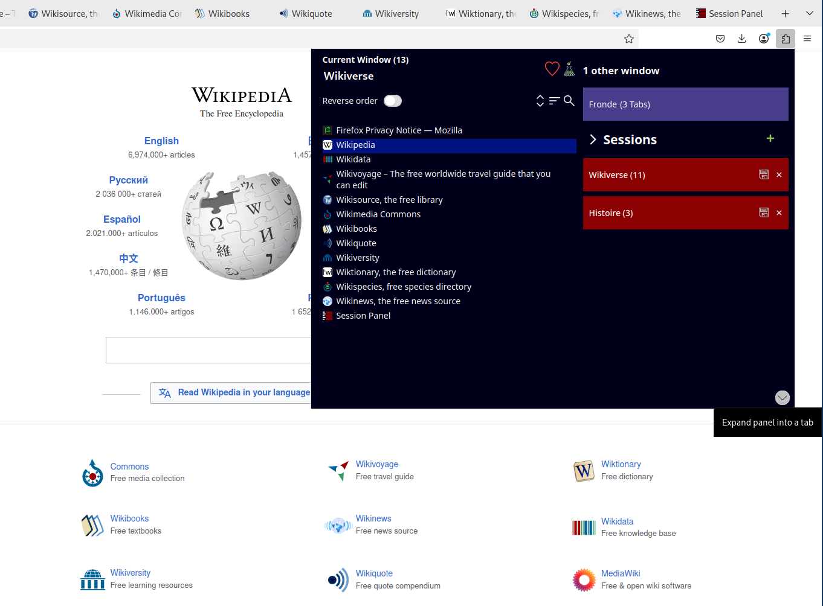Click the Wikipedia search input field
823x606 pixels.
tap(208, 350)
